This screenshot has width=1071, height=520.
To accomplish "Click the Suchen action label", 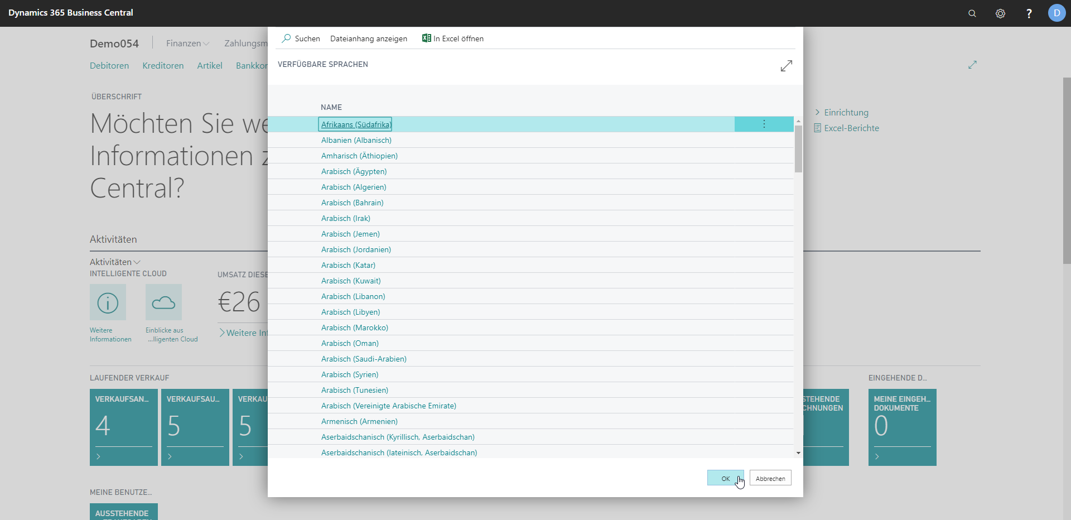I will click(307, 38).
